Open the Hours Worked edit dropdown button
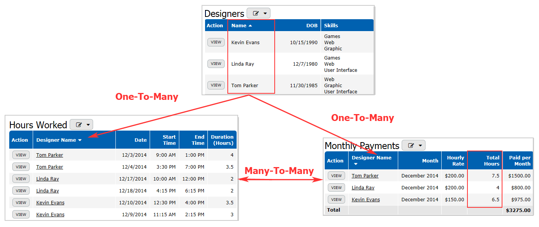 81,124
